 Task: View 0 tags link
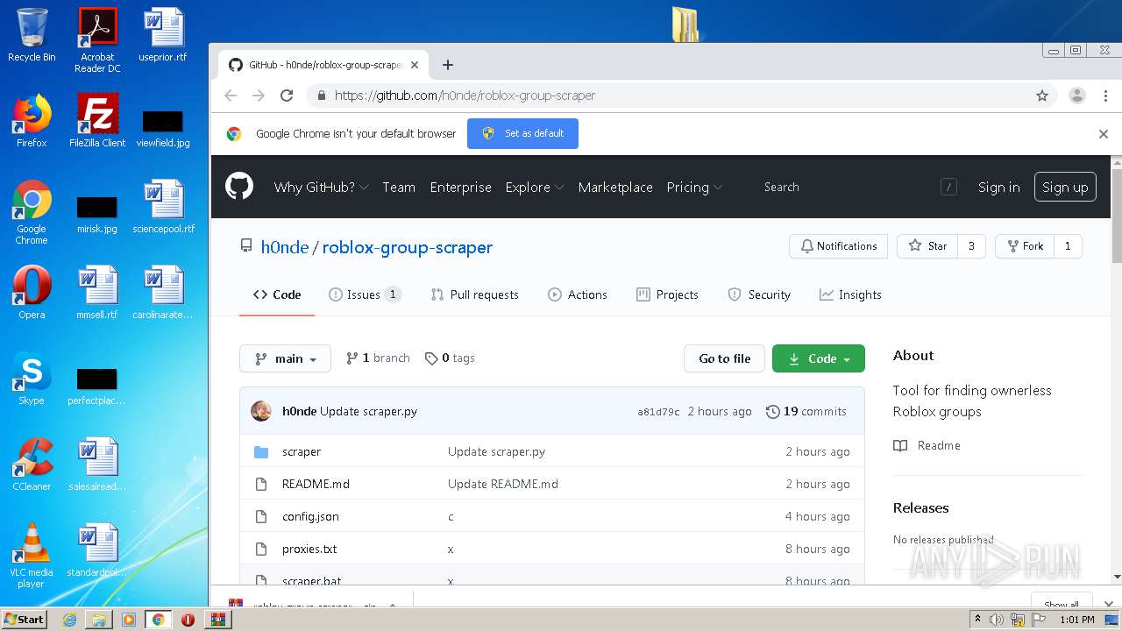click(x=450, y=358)
